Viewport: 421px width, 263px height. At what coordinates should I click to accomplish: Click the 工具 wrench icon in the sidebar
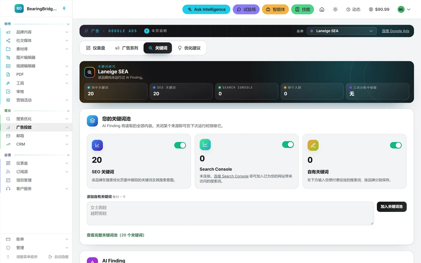tap(8, 83)
